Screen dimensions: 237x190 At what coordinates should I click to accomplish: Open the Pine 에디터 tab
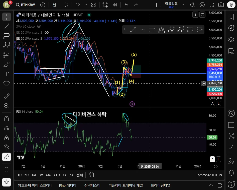(x=68, y=185)
